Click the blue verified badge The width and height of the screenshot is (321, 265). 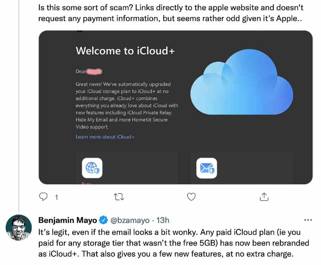[x=103, y=220]
